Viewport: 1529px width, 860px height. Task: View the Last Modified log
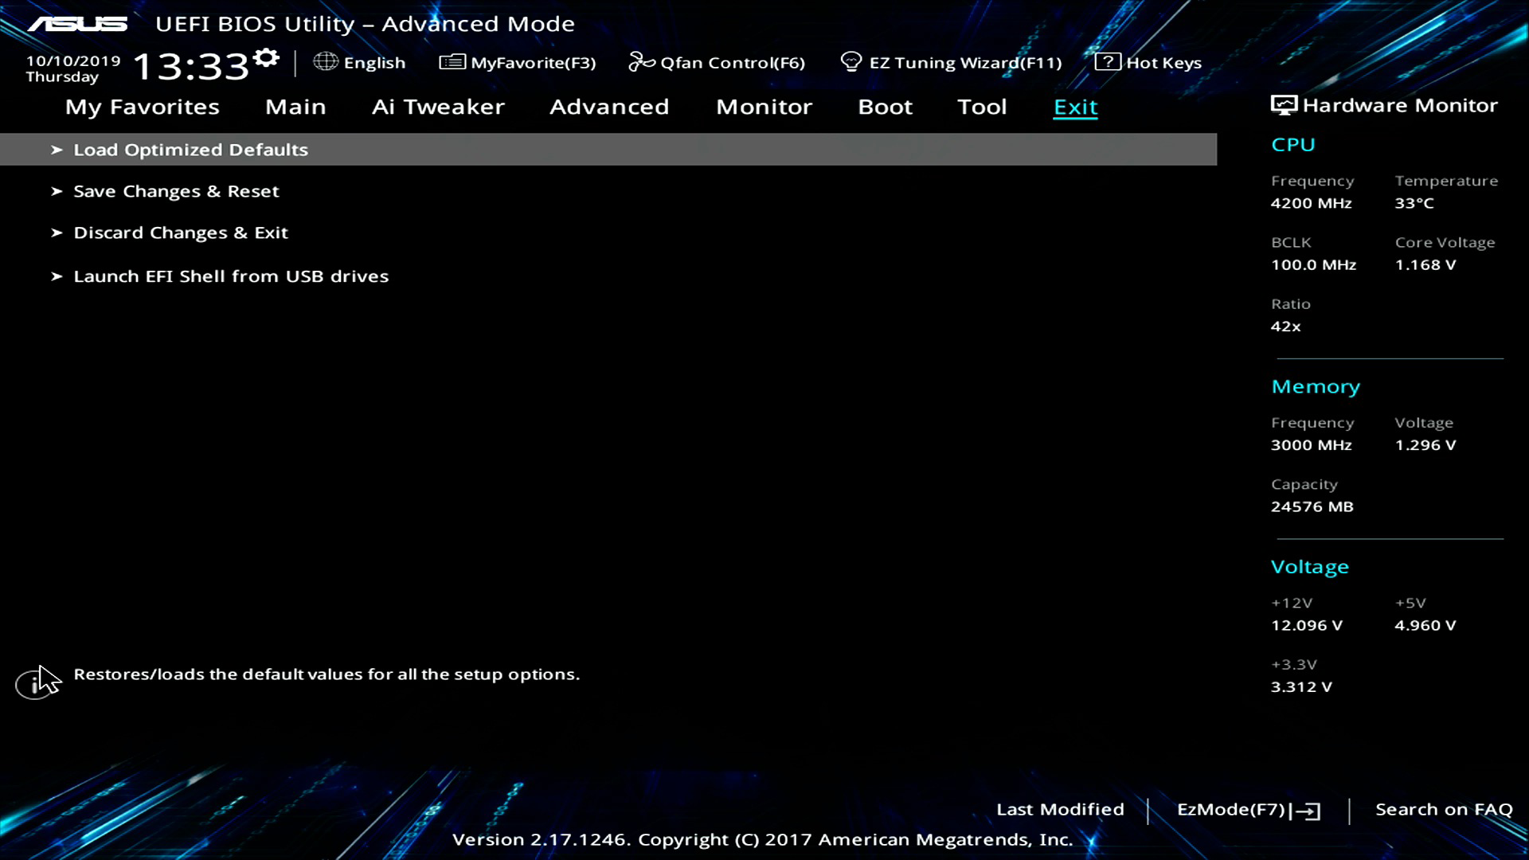1060,809
